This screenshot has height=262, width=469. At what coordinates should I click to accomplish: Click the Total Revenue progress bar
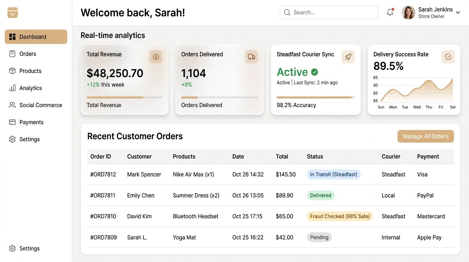pos(124,98)
